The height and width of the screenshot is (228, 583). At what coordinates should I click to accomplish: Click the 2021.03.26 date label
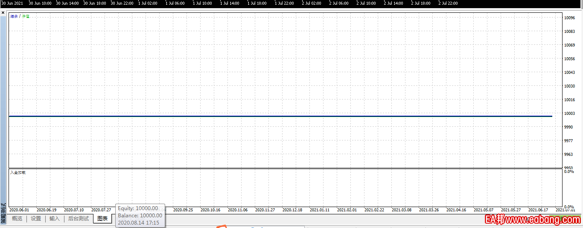pyautogui.click(x=429, y=210)
